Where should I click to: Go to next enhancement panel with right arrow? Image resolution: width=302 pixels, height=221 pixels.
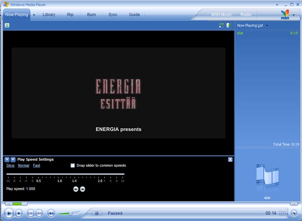tap(13, 160)
